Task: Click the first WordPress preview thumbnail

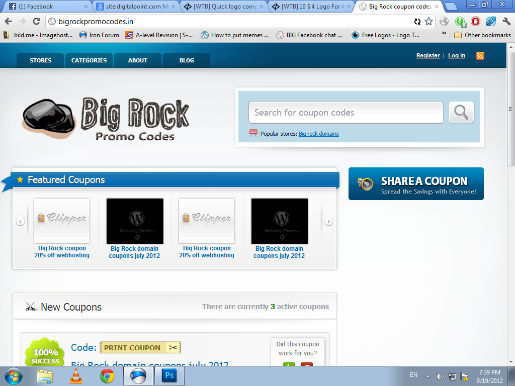Action: [135, 221]
